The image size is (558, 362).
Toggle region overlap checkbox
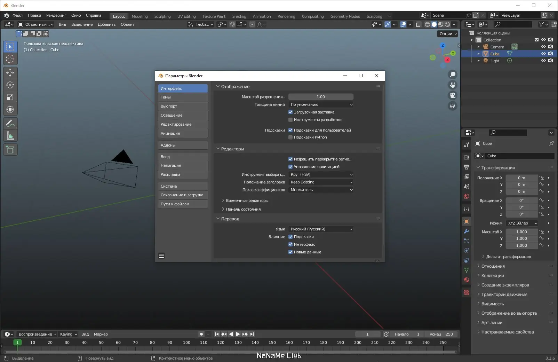click(x=290, y=159)
